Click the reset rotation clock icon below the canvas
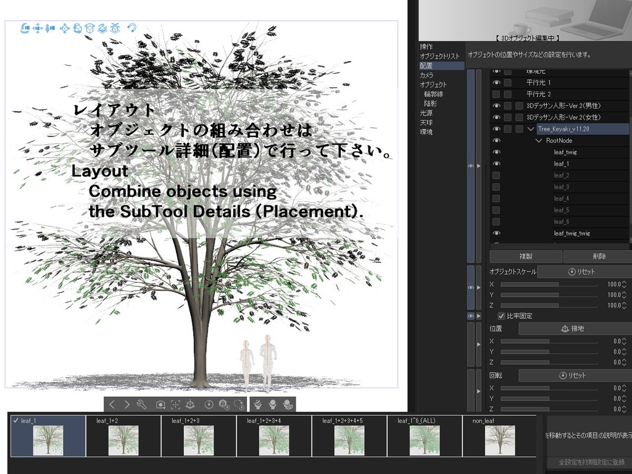Viewport: 632px width, 474px height. [209, 404]
